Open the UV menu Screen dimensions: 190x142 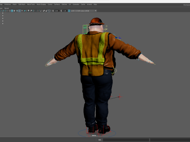(x=70, y=4)
